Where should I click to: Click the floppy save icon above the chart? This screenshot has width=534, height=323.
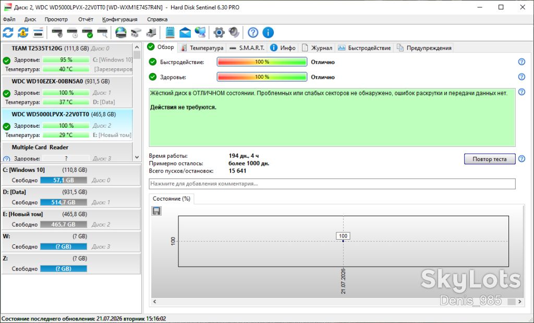(156, 211)
